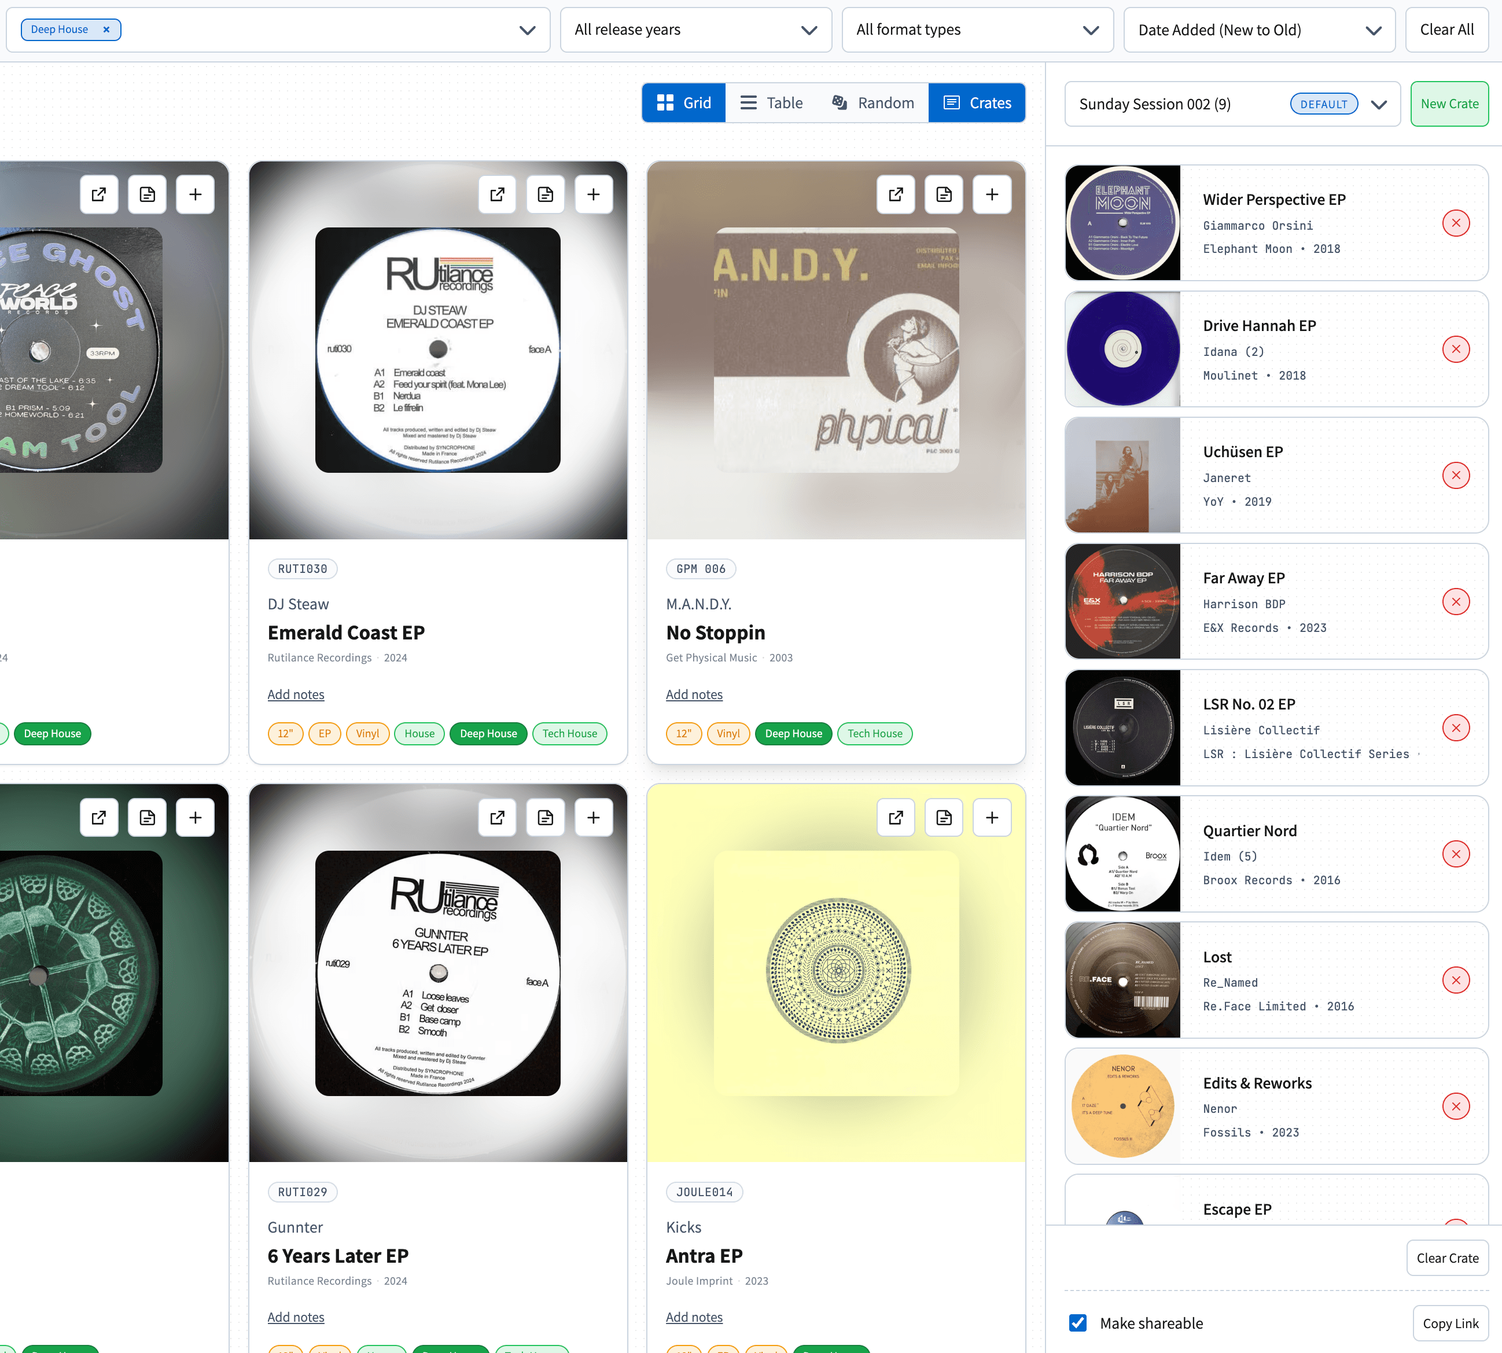This screenshot has height=1353, width=1502.
Task: Remove Quartier Nord from crate
Action: [1455, 854]
